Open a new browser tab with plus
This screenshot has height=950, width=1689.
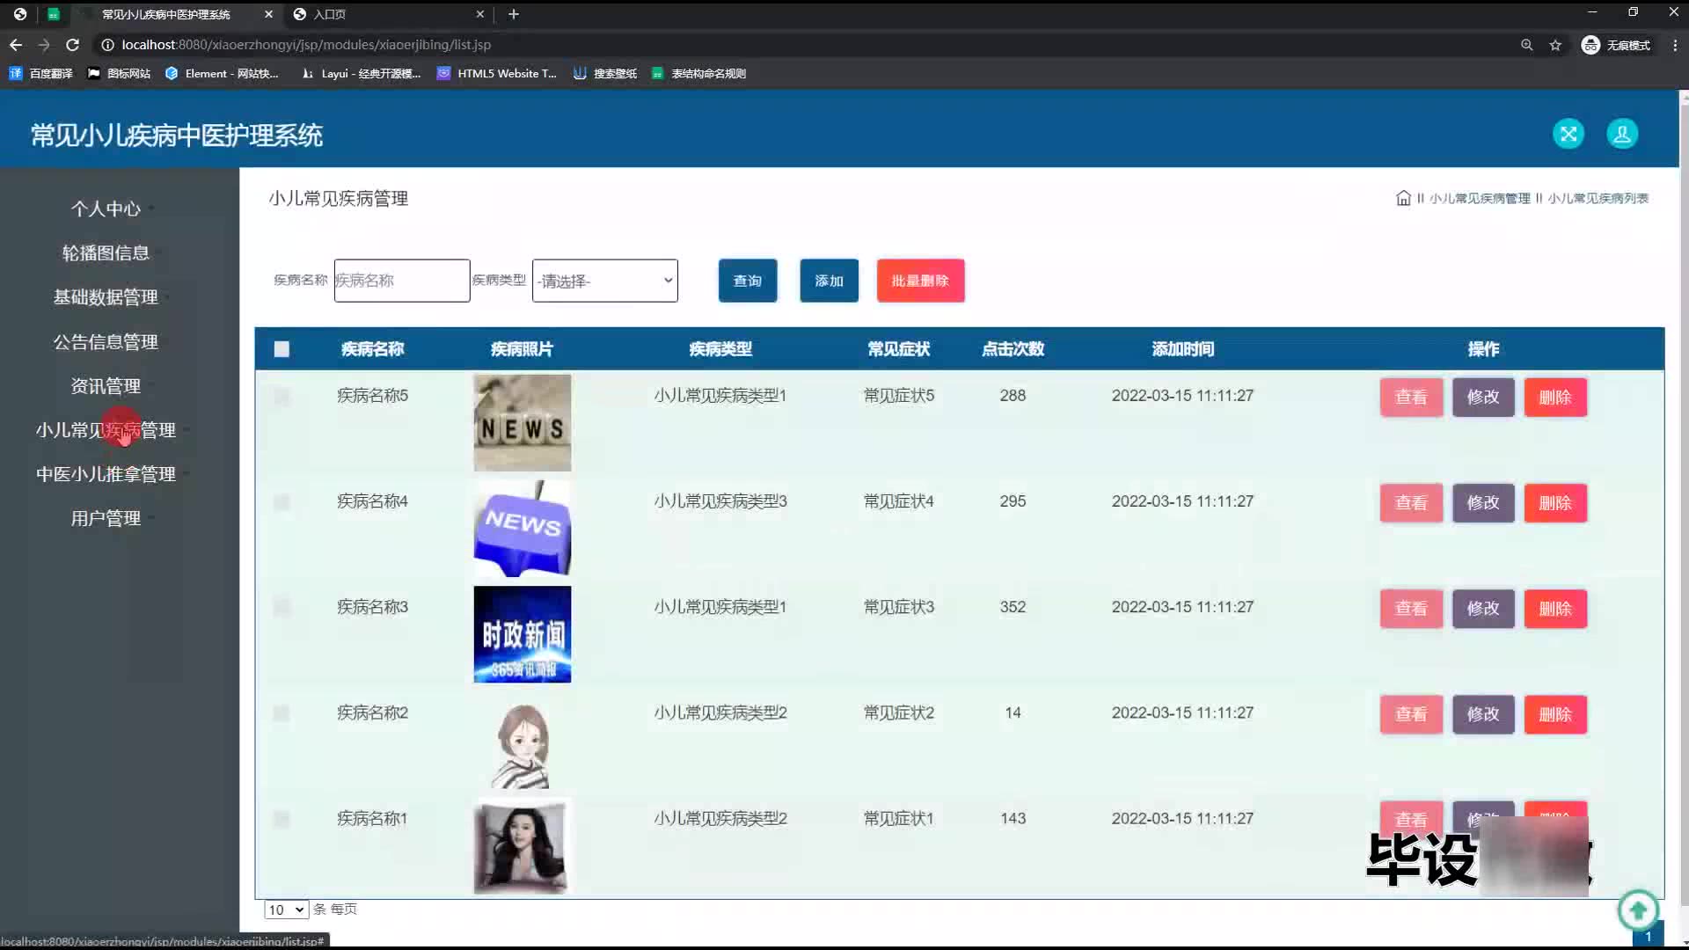click(x=514, y=14)
